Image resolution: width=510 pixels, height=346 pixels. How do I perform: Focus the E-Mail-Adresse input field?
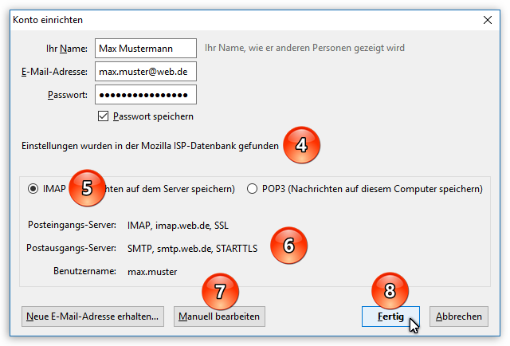[x=145, y=72]
